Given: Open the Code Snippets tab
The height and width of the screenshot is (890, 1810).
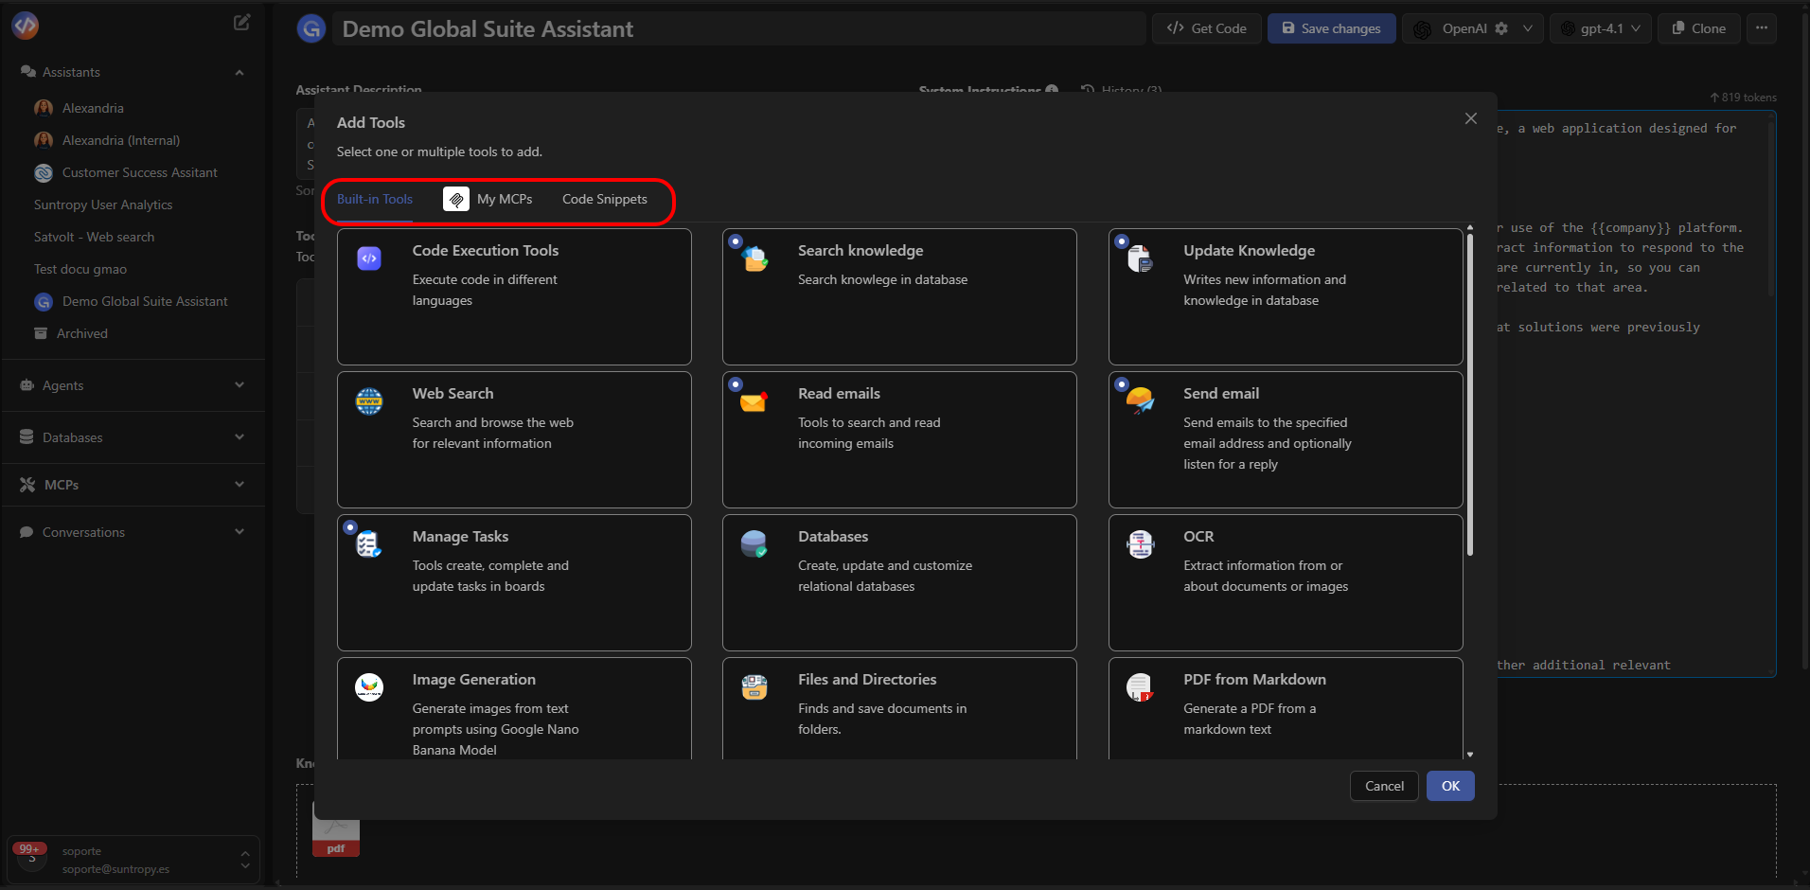Looking at the screenshot, I should tap(604, 199).
